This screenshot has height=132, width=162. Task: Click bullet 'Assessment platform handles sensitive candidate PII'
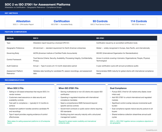[x=29, y=110]
